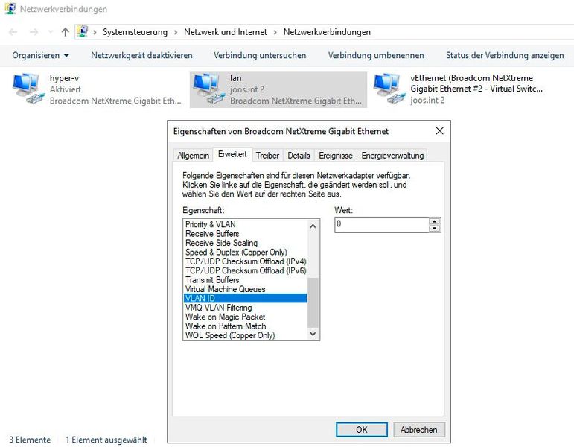This screenshot has height=447, width=574.
Task: Select Speed & Duplex (Copper Only)
Action: click(245, 252)
